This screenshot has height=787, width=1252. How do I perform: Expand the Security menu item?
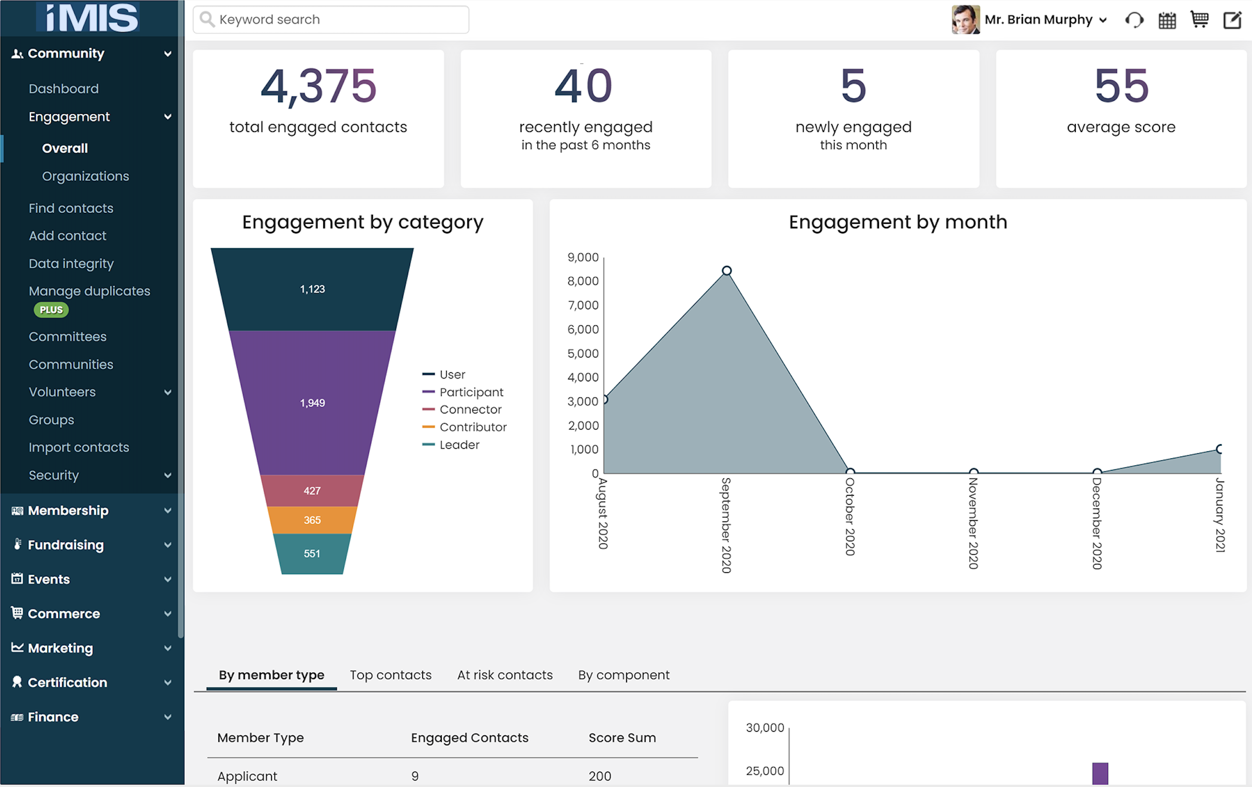click(167, 475)
